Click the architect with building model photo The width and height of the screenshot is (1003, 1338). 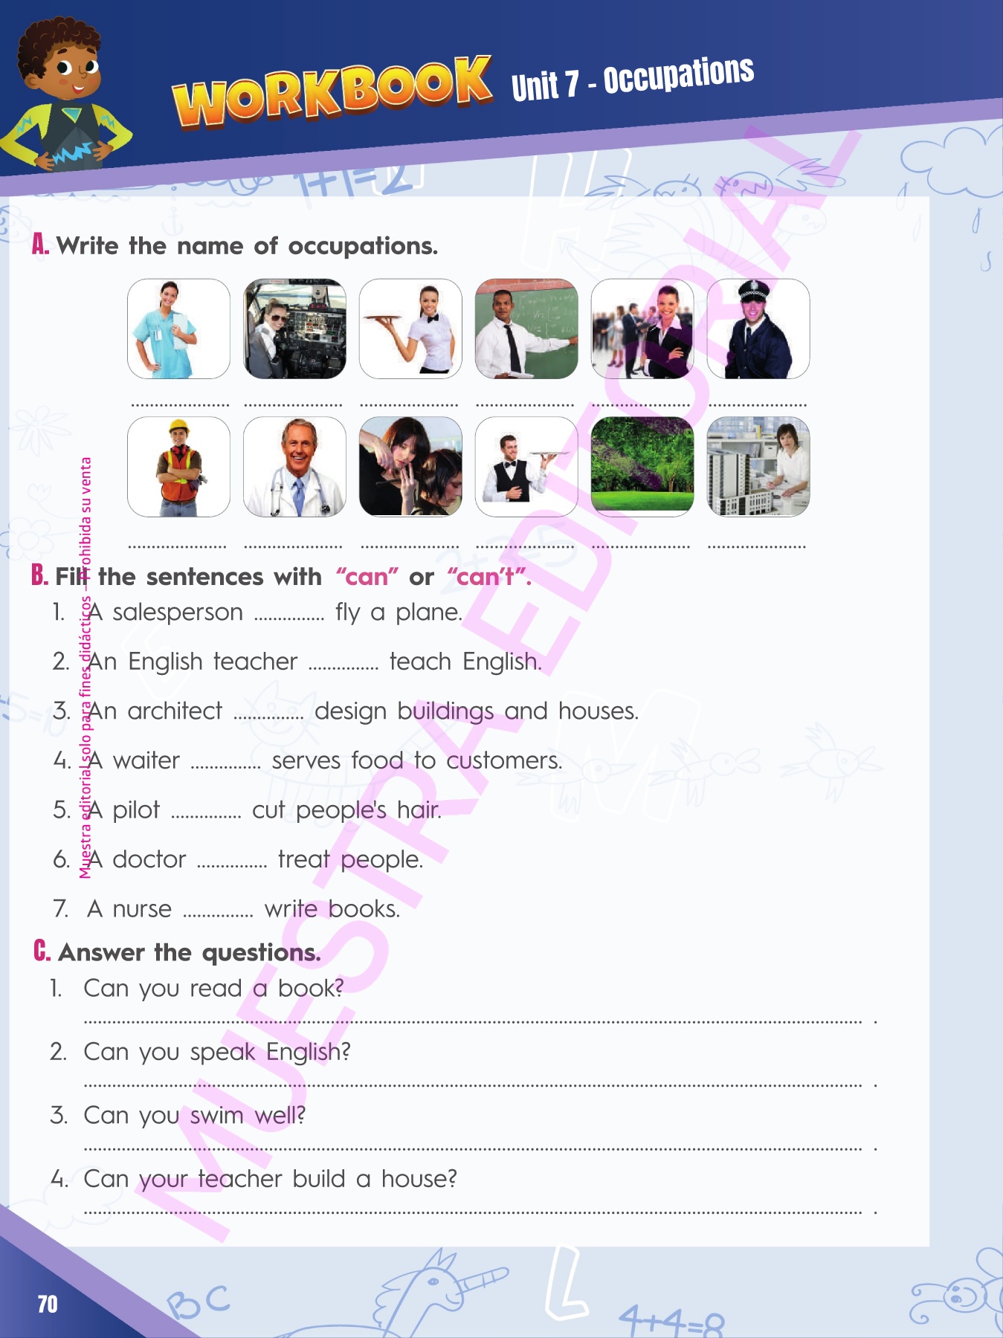(758, 467)
